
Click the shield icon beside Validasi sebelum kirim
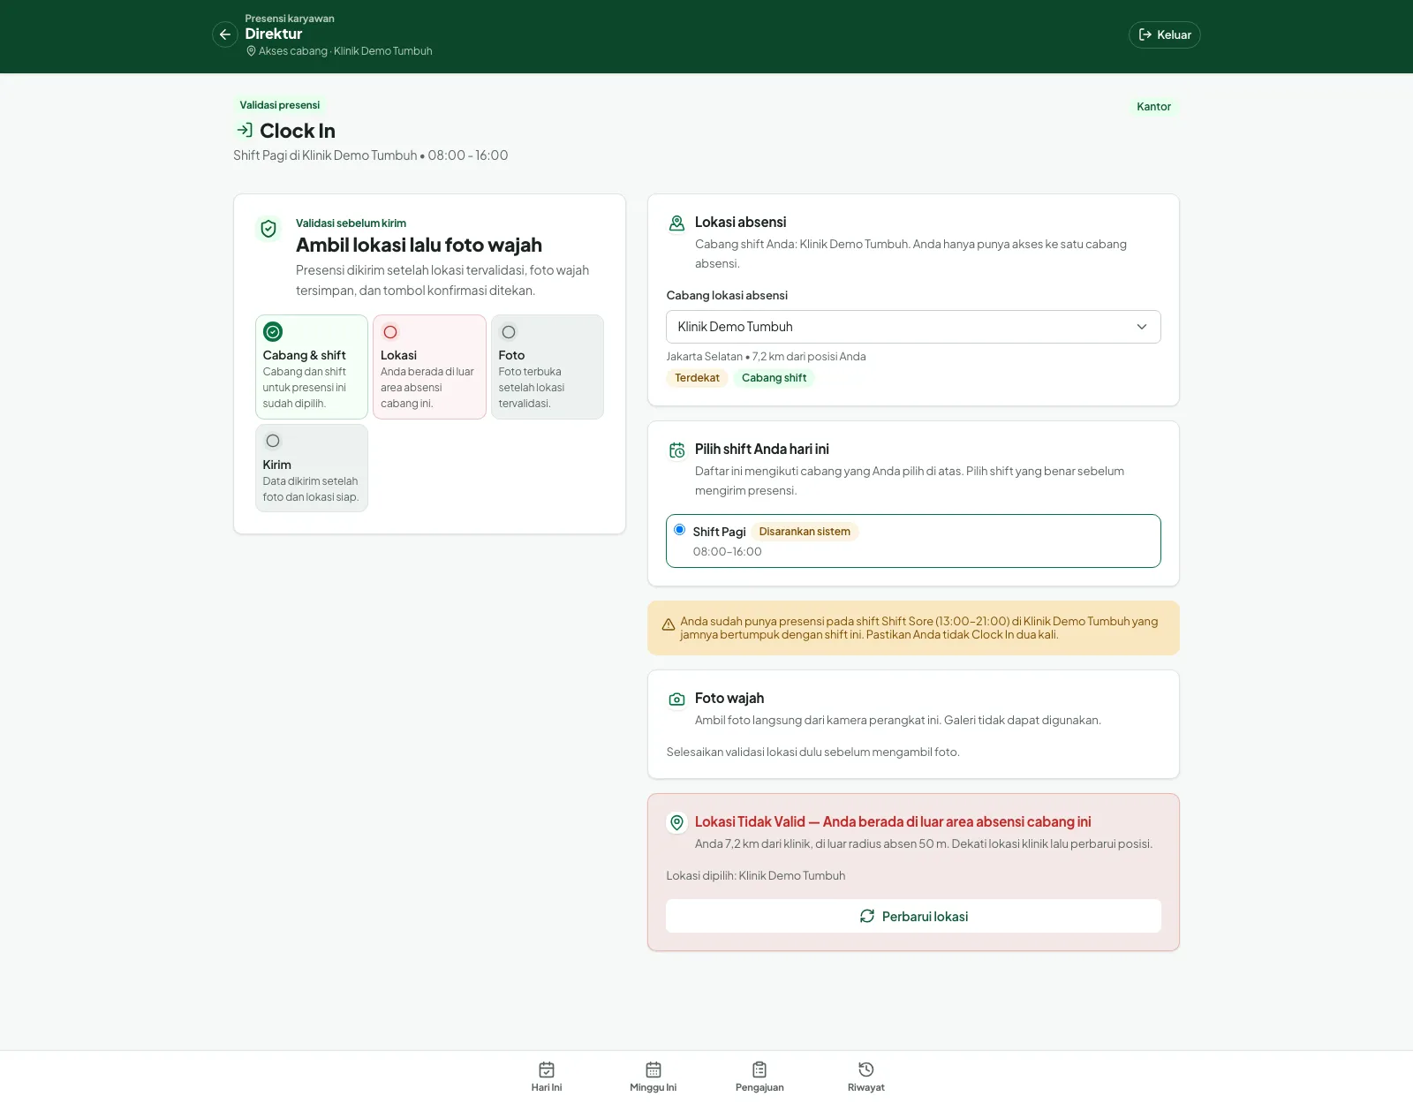click(268, 229)
